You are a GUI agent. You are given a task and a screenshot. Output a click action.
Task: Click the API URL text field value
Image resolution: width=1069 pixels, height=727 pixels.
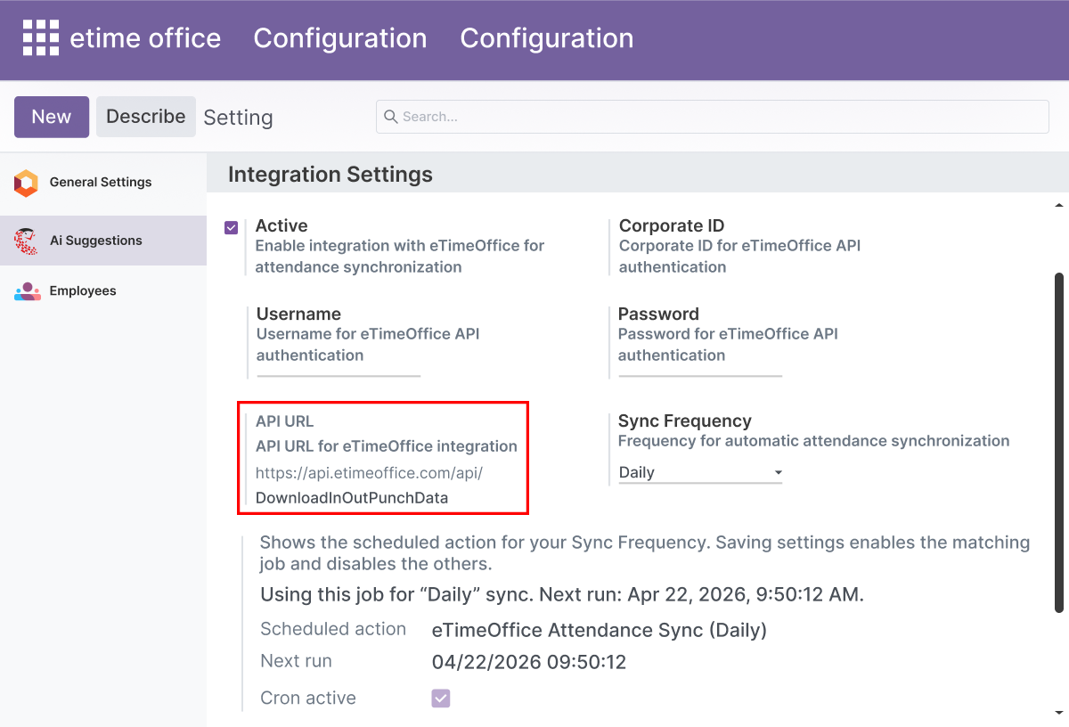370,486
